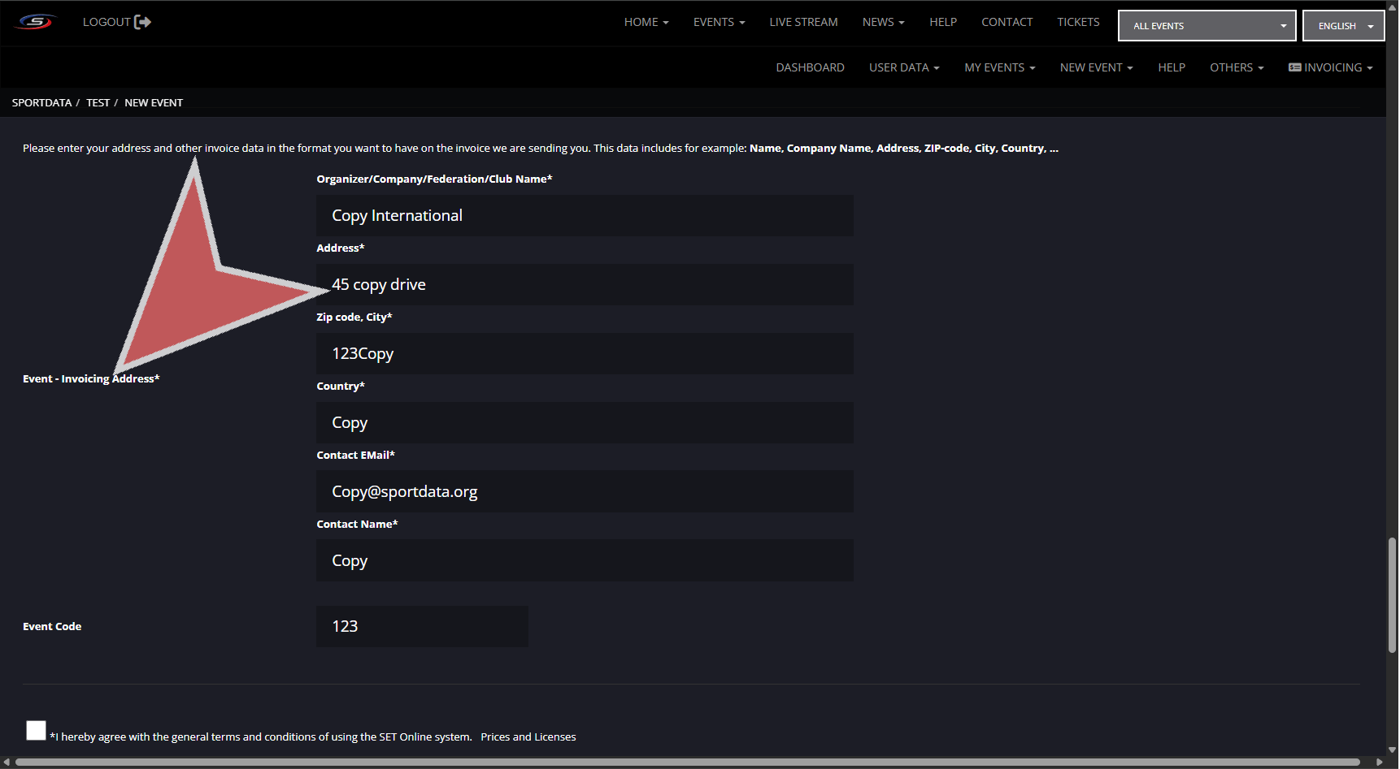Open the All Events dropdown
The height and width of the screenshot is (769, 1400).
point(1207,26)
